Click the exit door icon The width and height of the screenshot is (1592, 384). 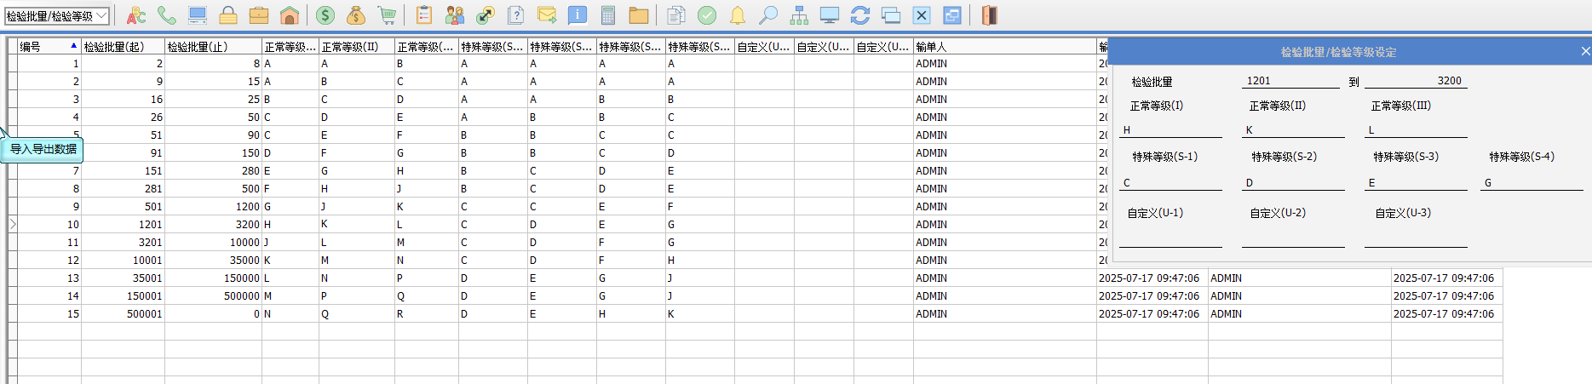point(988,15)
